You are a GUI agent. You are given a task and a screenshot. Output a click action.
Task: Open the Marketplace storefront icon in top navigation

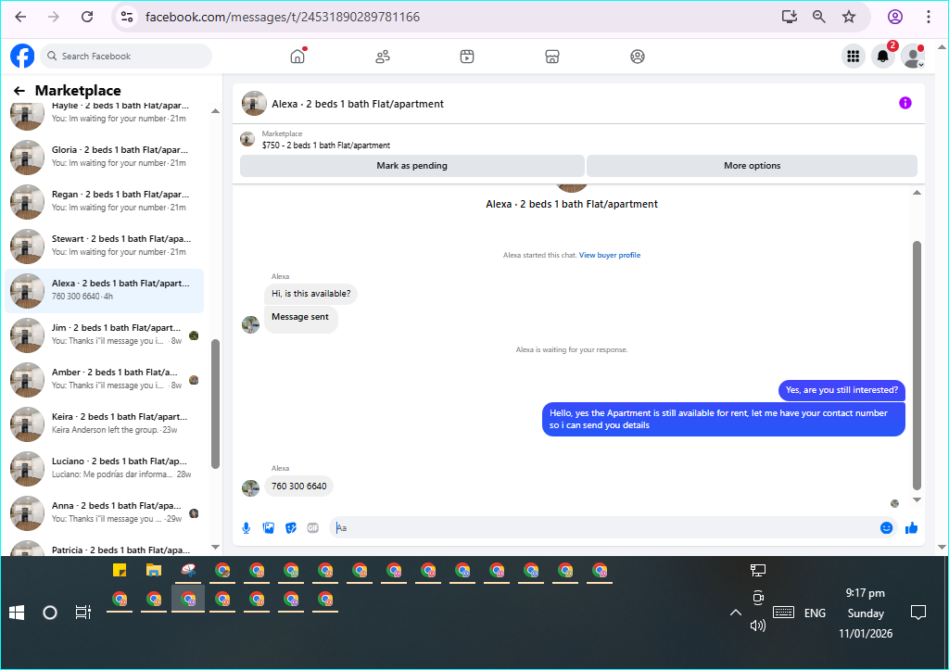(552, 57)
